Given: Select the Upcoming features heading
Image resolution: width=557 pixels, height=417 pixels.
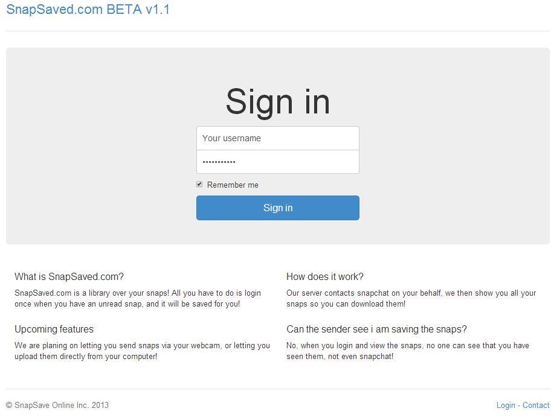Looking at the screenshot, I should click(x=54, y=329).
